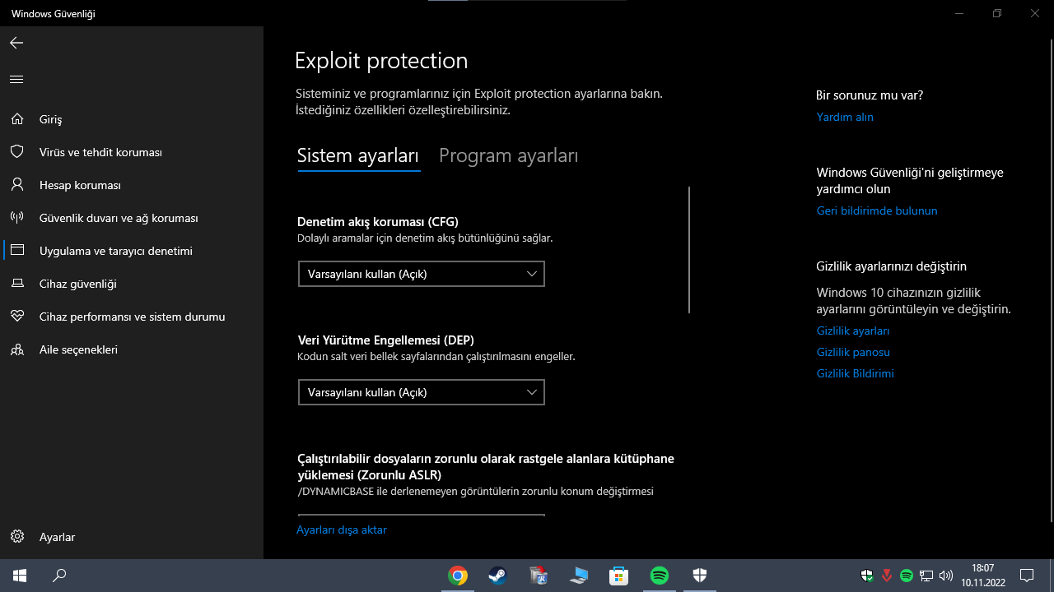Screen dimensions: 1054x592
Task: Click the Yardım alın link
Action: pos(845,117)
